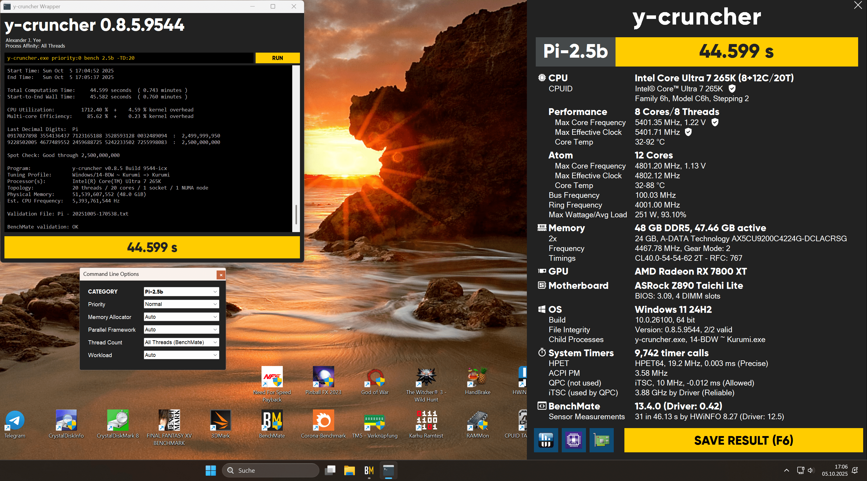Open the HWiNFO icon in result panel

tap(545, 440)
